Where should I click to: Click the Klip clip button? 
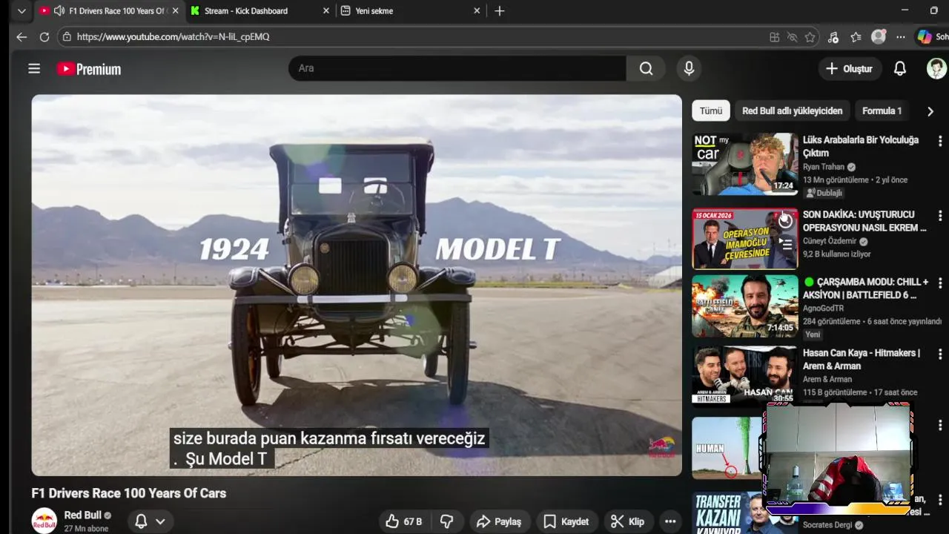pyautogui.click(x=627, y=521)
